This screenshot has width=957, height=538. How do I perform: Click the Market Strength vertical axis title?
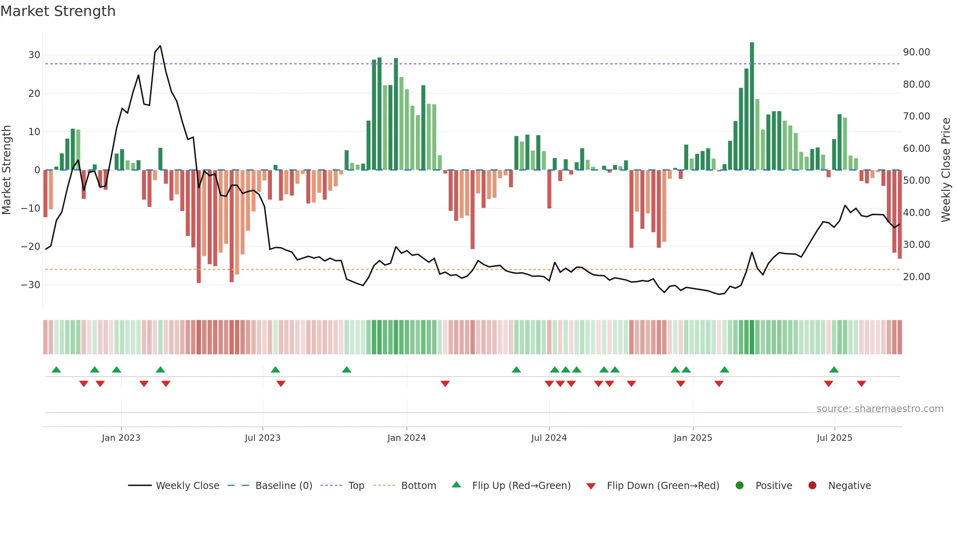pyautogui.click(x=6, y=170)
